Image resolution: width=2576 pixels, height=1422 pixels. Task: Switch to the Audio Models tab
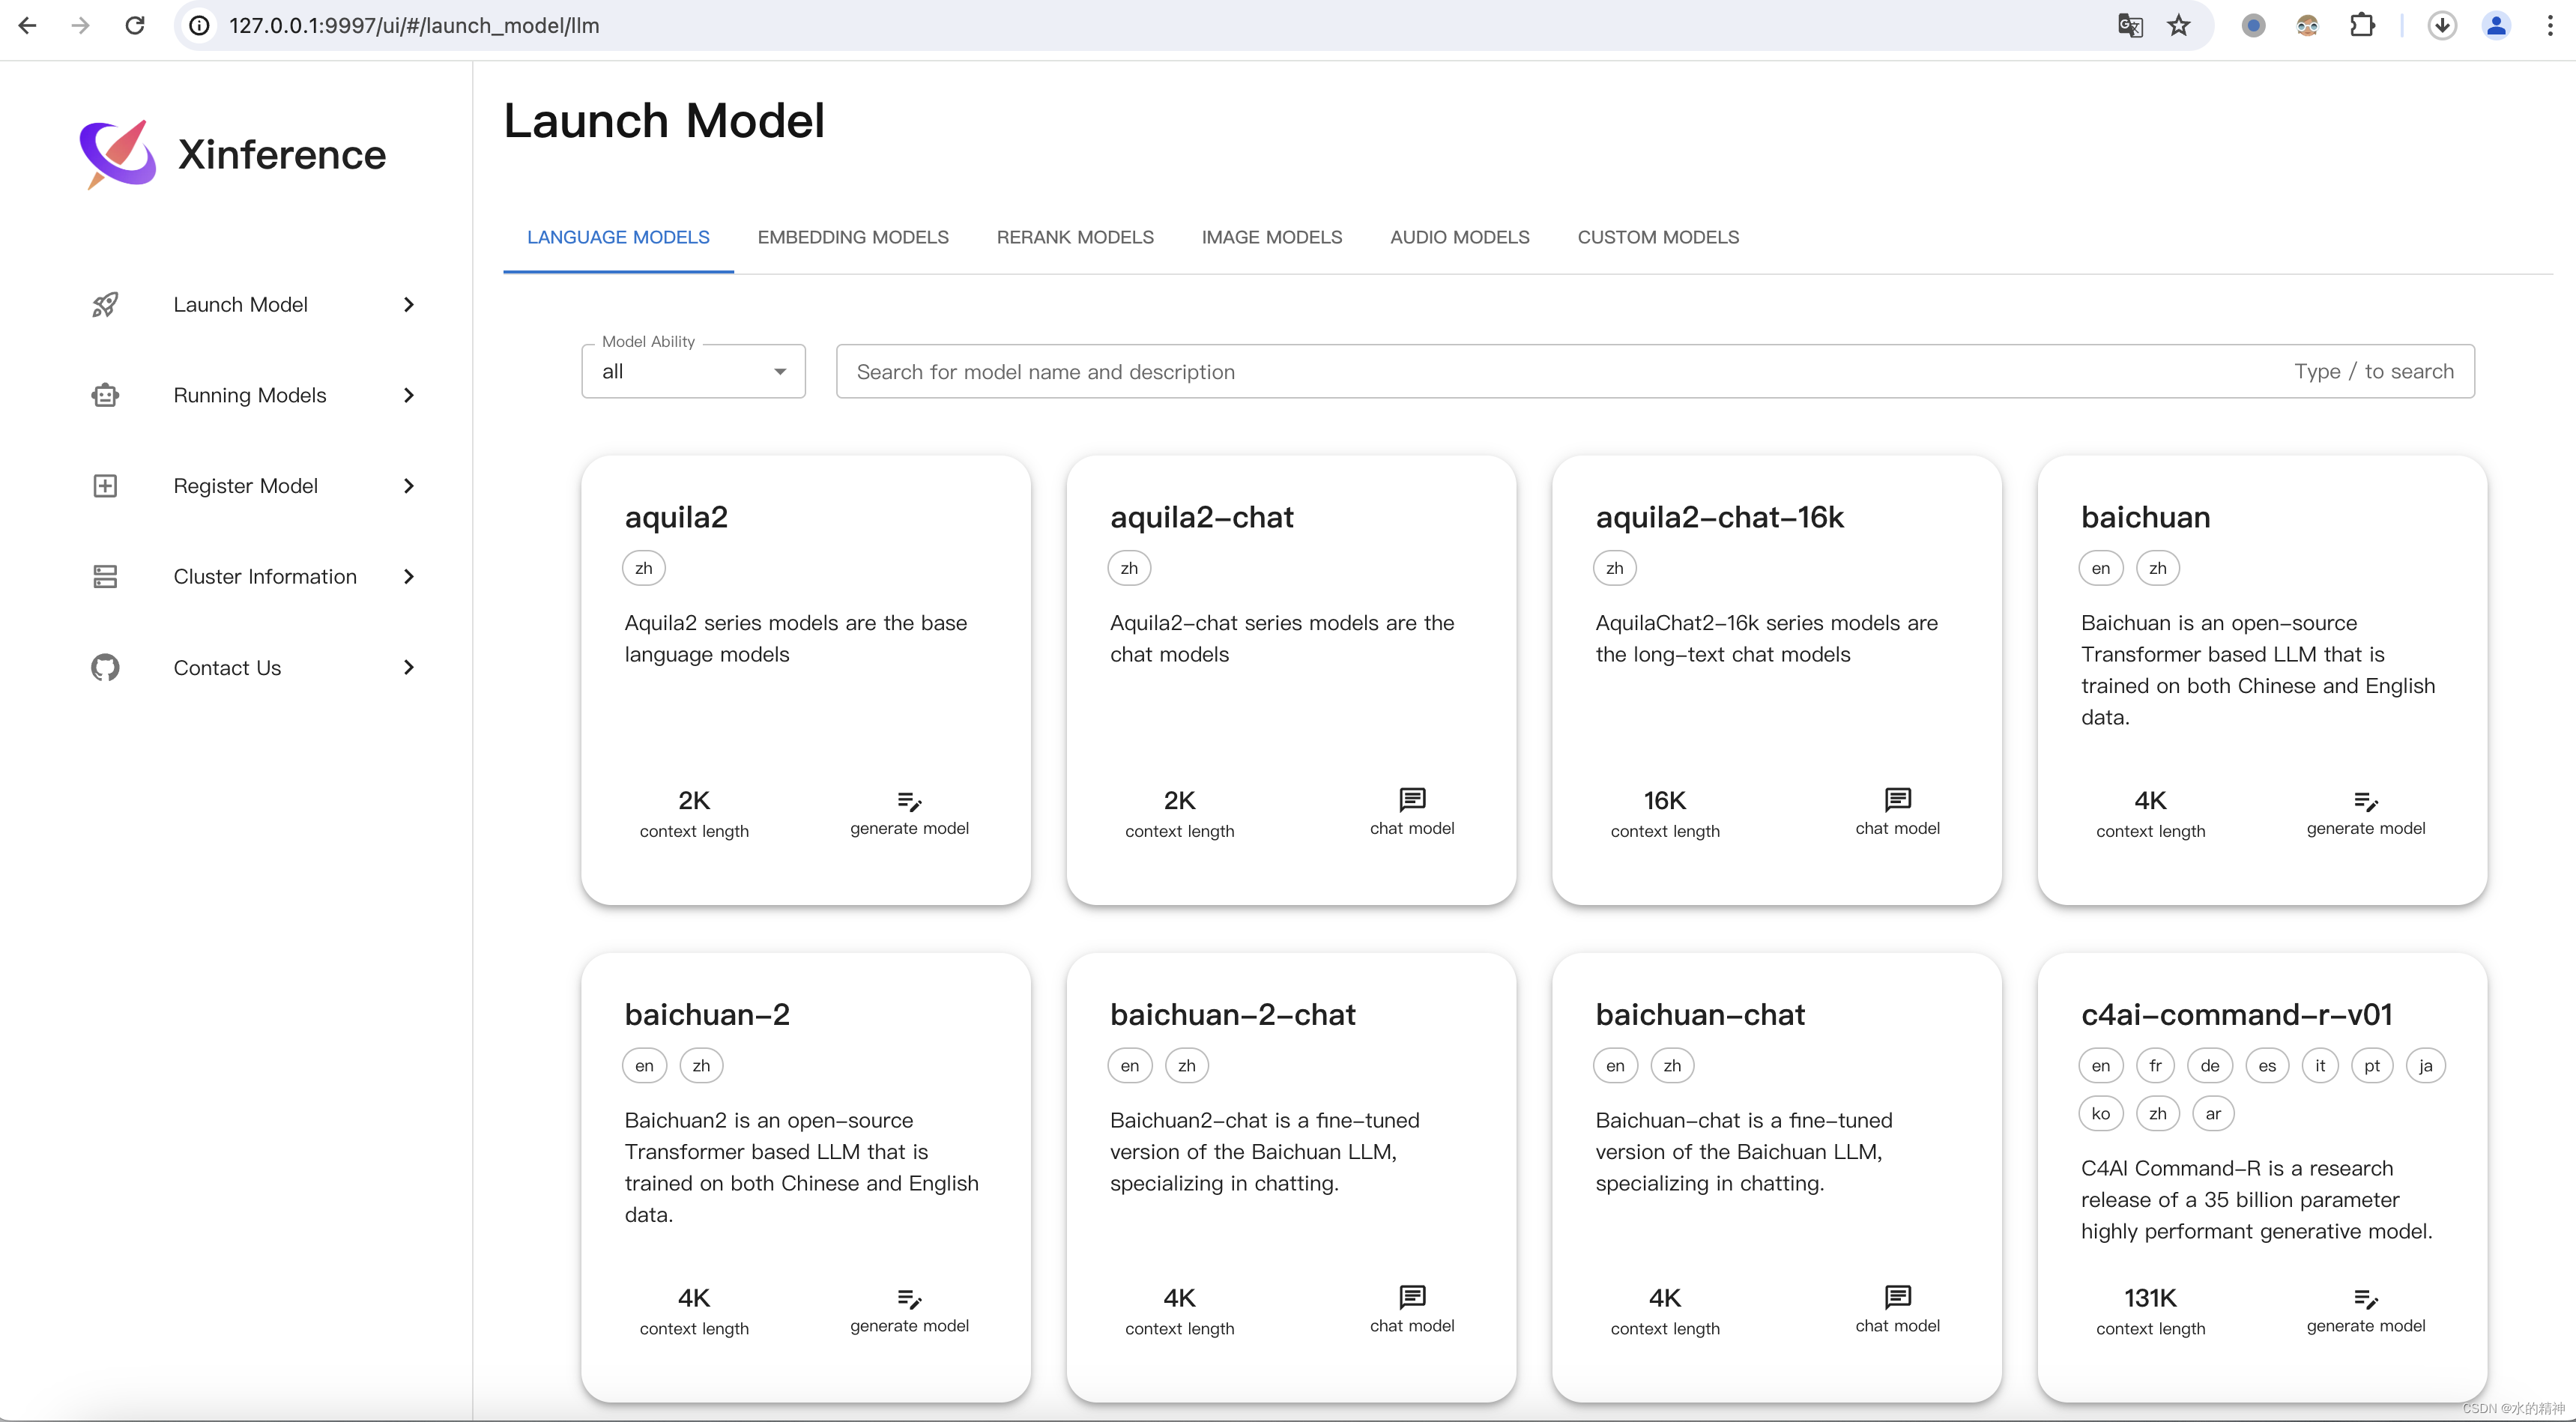tap(1459, 237)
